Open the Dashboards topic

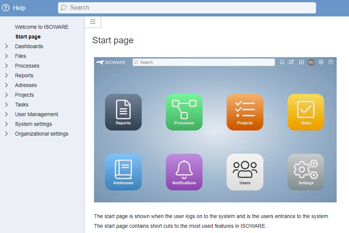(29, 46)
